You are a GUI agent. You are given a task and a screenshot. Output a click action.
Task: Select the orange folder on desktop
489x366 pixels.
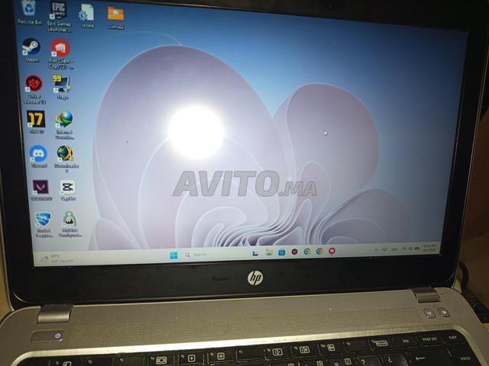[x=116, y=14]
